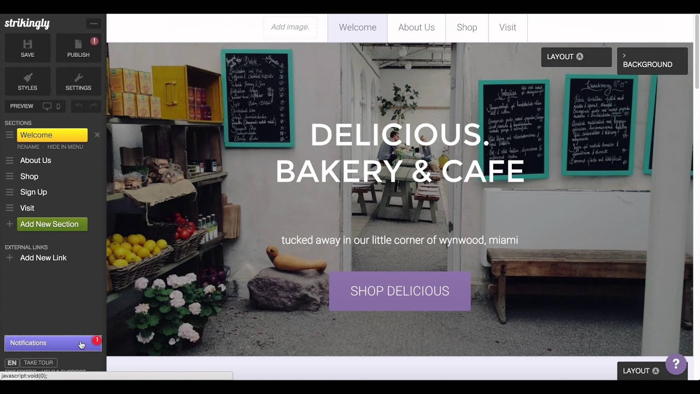Open Styles with the paintbrush icon
Screen dimensions: 700x394
click(27, 77)
